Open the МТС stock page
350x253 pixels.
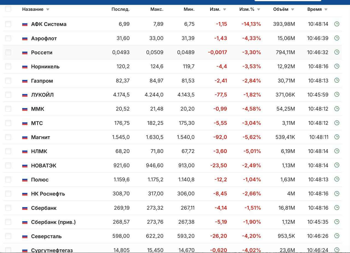37,123
